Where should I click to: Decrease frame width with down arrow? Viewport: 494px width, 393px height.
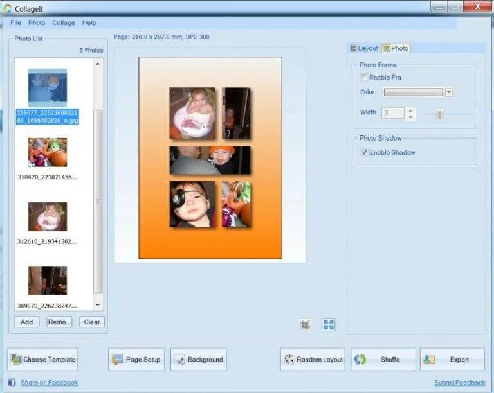(410, 117)
